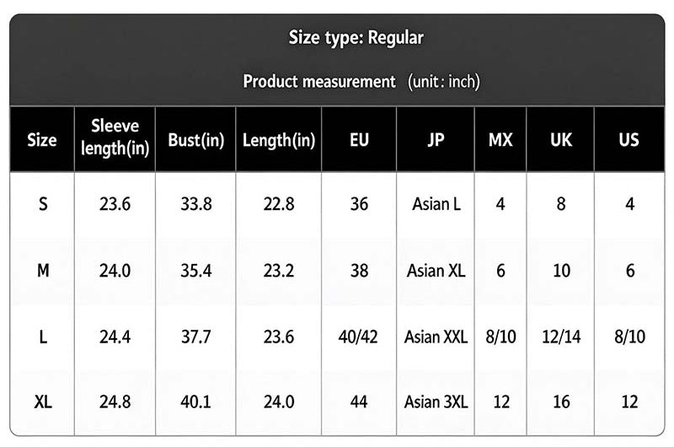Select the Sleeve length(in) column header
This screenshot has height=447, width=674.
pyautogui.click(x=115, y=140)
